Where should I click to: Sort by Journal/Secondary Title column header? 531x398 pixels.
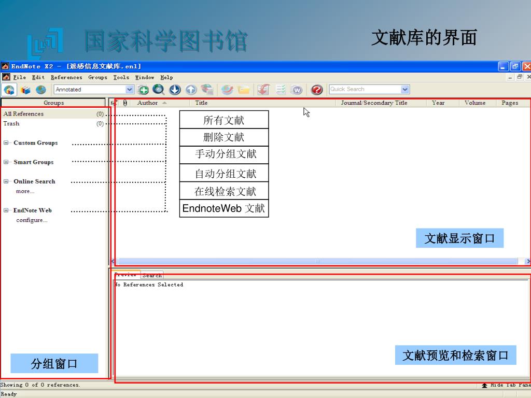(374, 103)
